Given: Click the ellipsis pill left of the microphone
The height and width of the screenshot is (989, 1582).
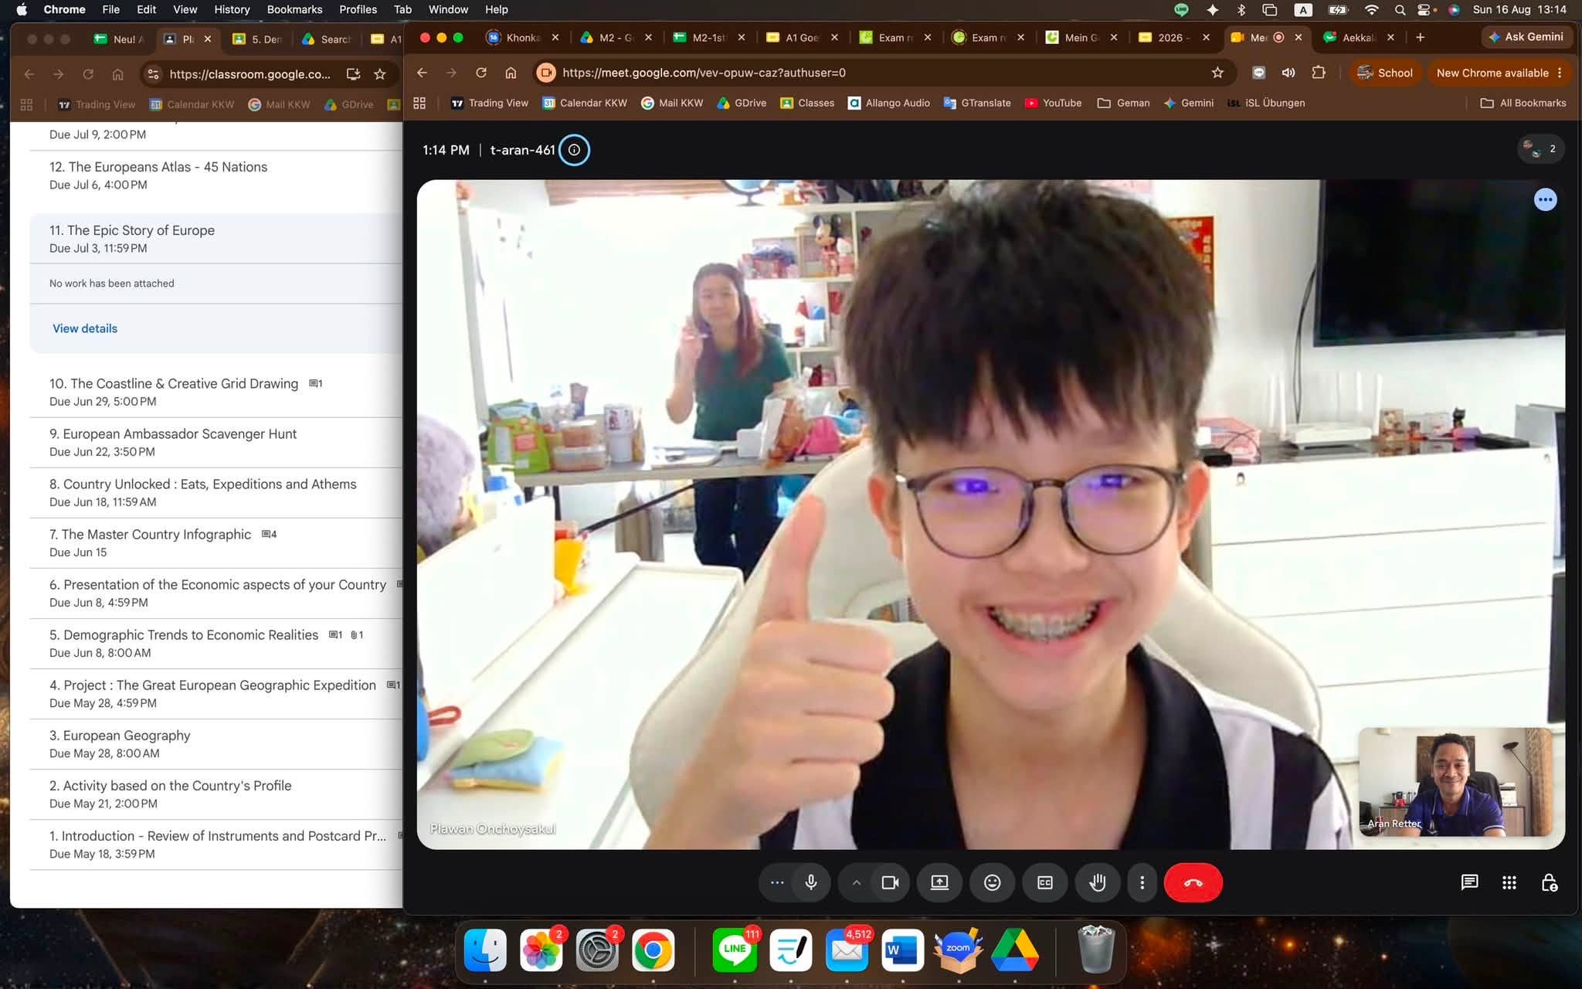Looking at the screenshot, I should [777, 882].
